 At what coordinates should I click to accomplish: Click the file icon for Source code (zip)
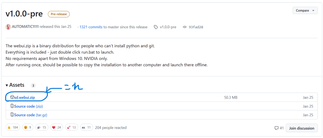pos(12,106)
